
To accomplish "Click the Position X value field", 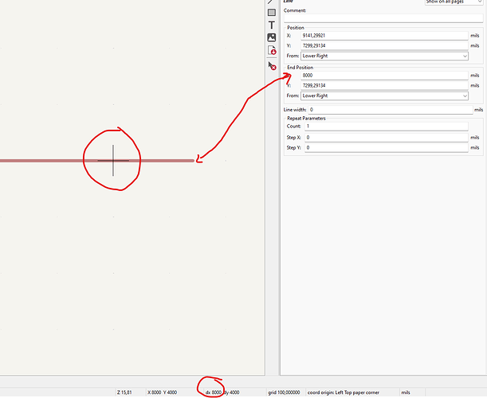I will click(x=384, y=36).
